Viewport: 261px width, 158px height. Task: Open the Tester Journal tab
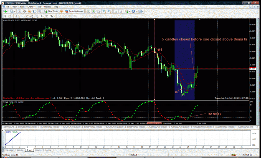tap(48, 150)
